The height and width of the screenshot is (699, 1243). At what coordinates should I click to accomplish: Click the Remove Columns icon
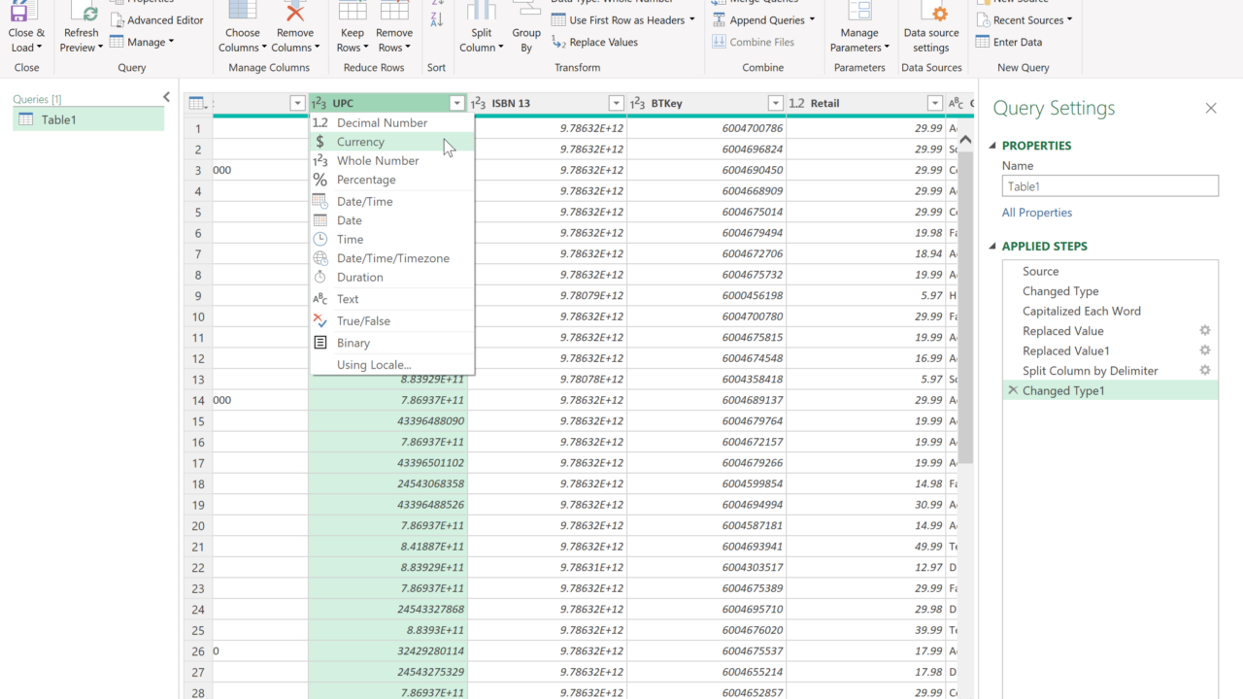coord(294,13)
